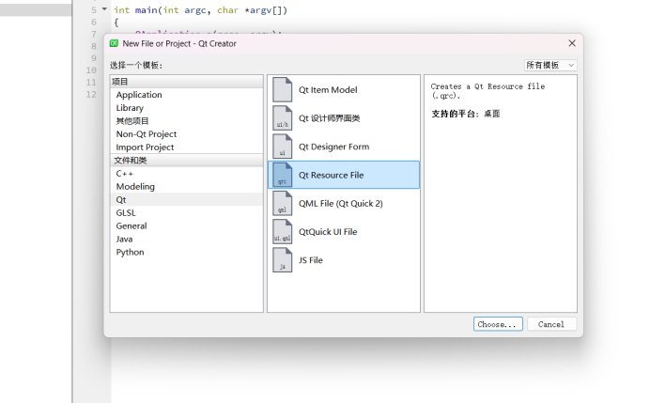The width and height of the screenshot is (650, 403).
Task: Select the 其他项目 category
Action: (x=187, y=121)
